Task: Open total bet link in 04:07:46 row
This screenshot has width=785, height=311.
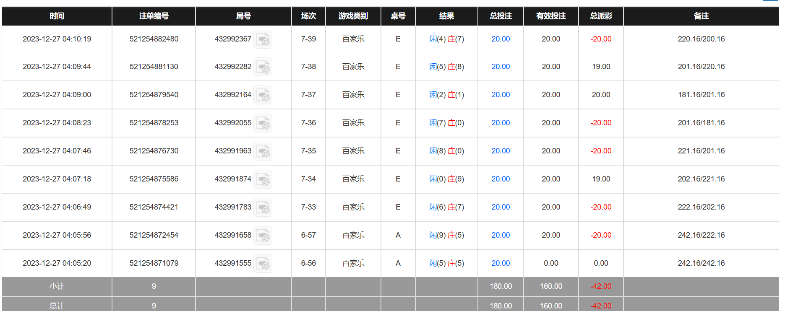Action: click(501, 151)
